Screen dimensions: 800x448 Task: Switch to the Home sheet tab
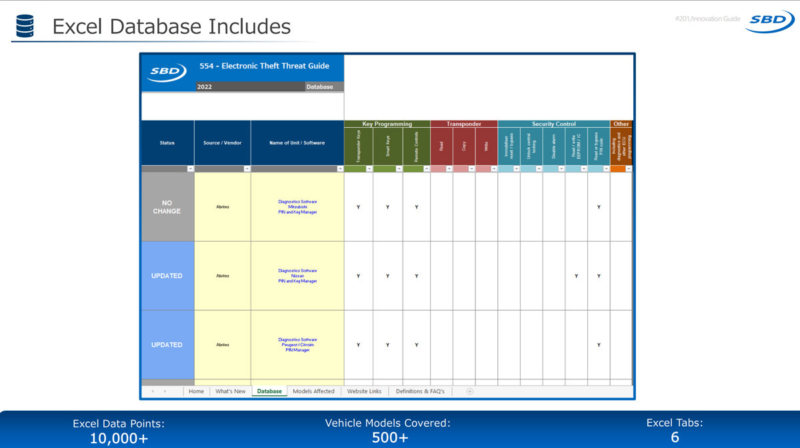[196, 391]
